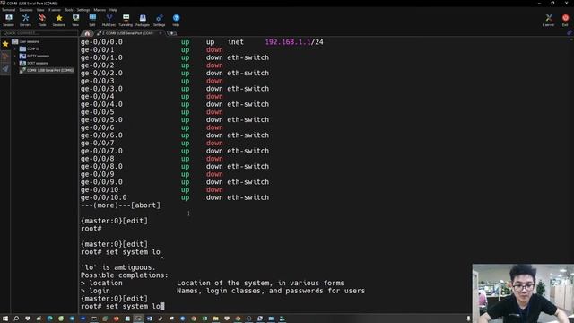Click the X server toolbar button
574x323 pixels.
click(548, 20)
